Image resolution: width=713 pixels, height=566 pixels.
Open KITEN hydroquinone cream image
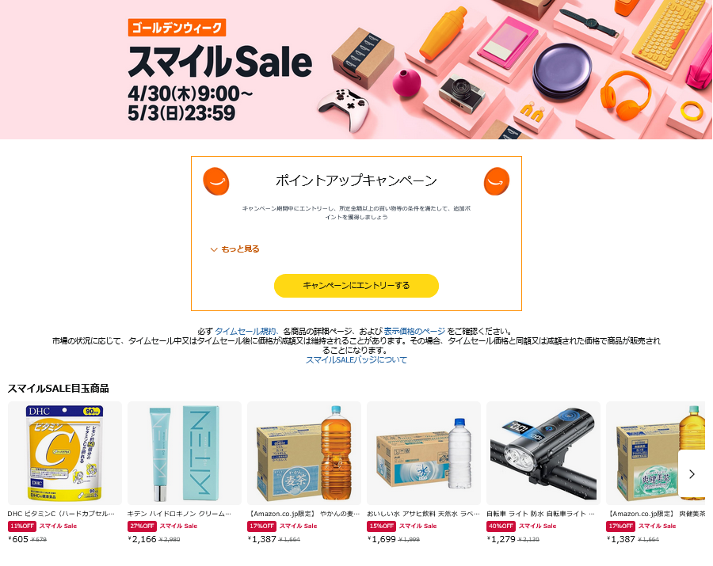[x=184, y=453]
